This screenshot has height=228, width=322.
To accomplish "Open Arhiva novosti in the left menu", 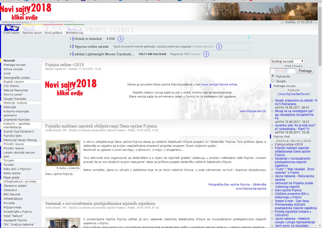I will pos(13,69).
